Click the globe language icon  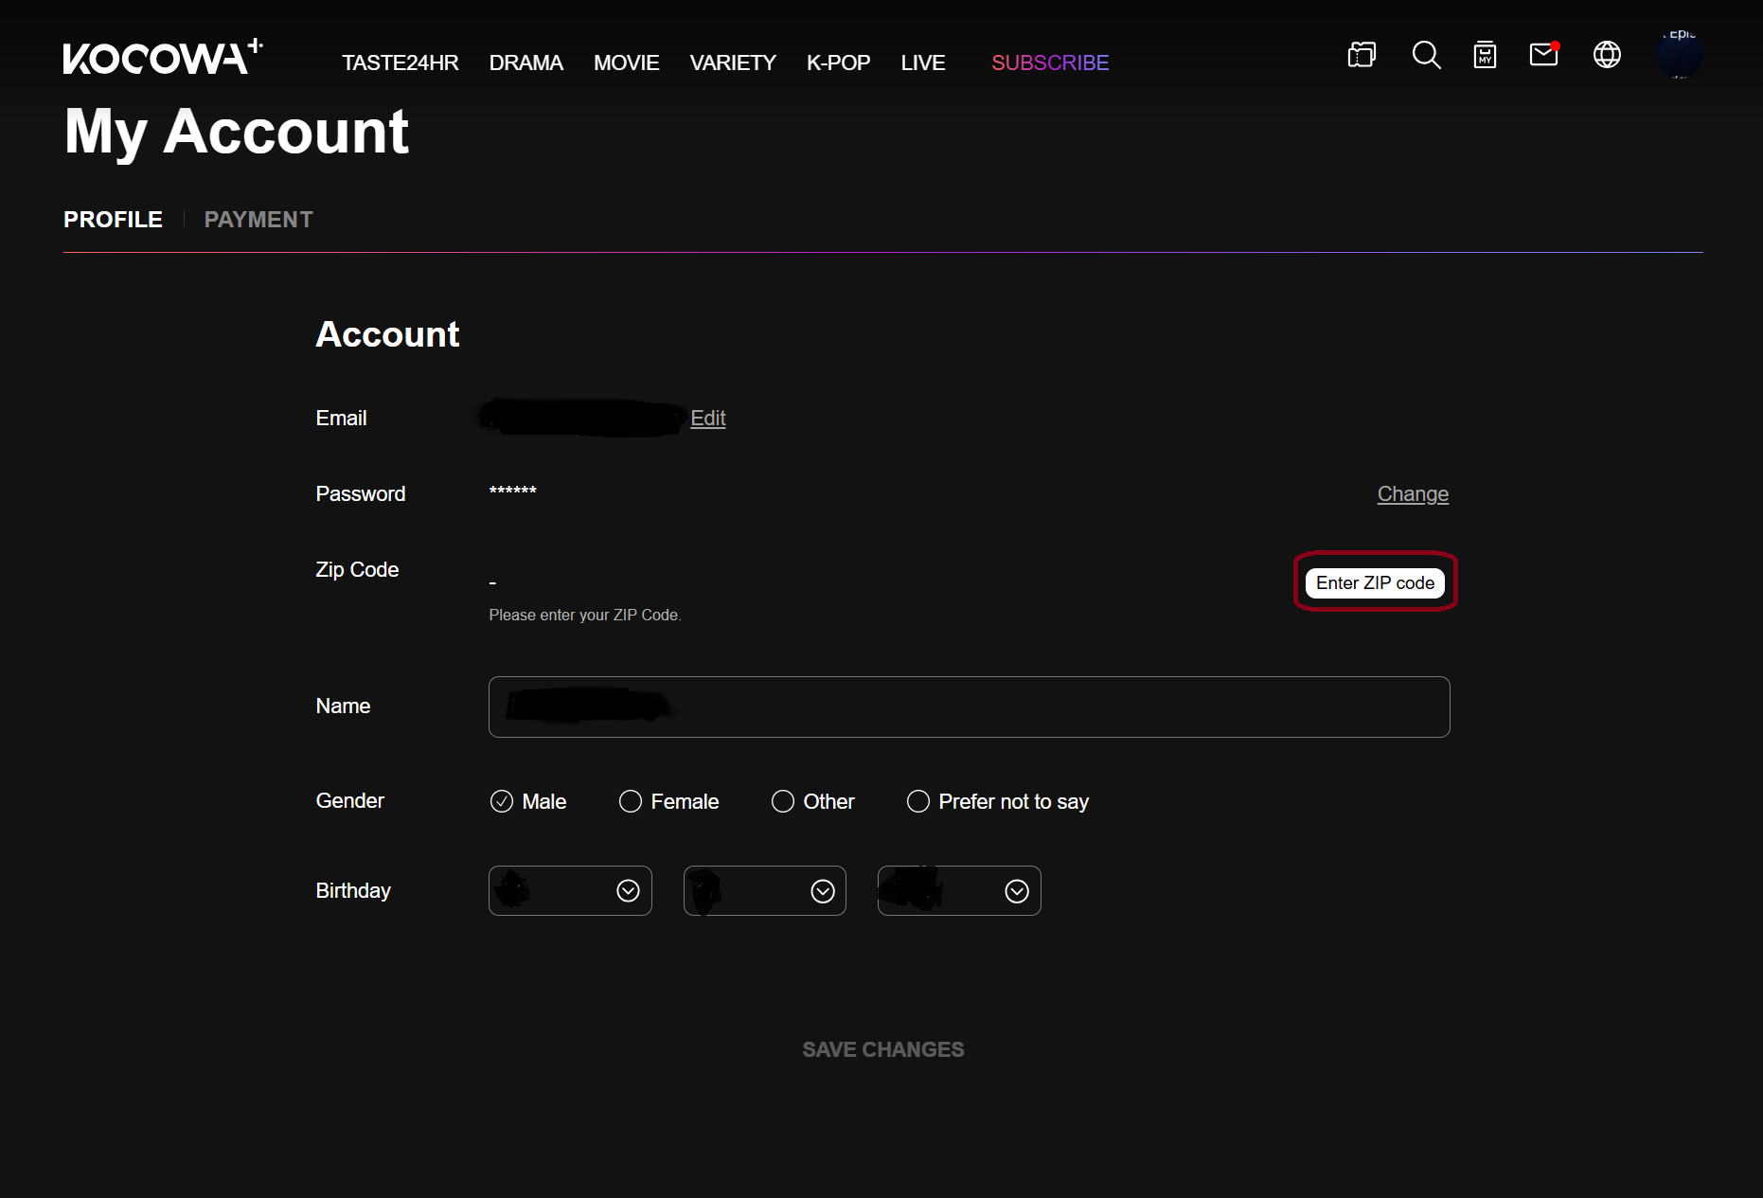point(1607,55)
